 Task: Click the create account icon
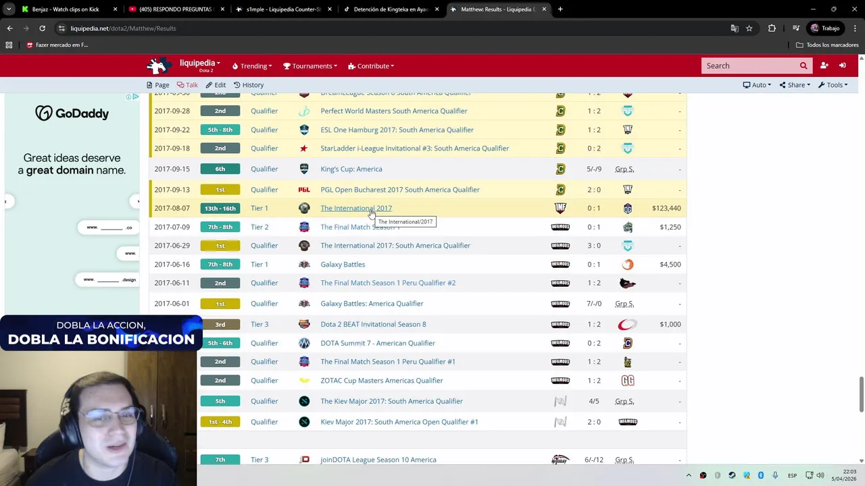tap(824, 65)
